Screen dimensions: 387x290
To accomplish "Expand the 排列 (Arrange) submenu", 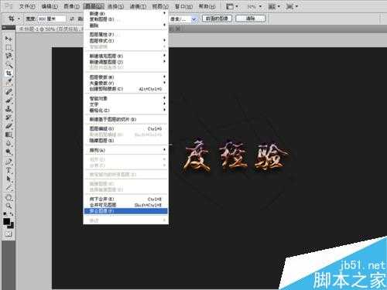I will tap(126, 150).
